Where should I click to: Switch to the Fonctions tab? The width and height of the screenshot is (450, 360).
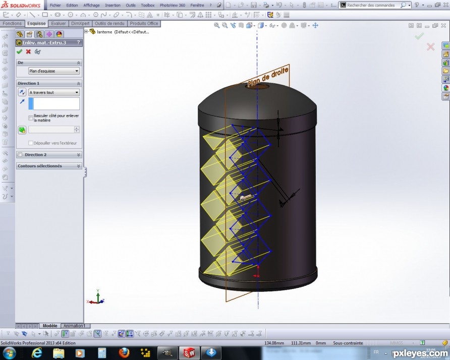tap(12, 24)
